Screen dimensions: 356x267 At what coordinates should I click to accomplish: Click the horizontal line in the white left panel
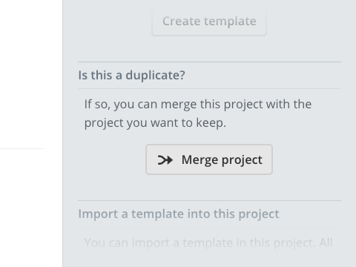(22, 149)
